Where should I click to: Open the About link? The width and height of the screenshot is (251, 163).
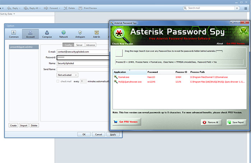click(x=220, y=43)
